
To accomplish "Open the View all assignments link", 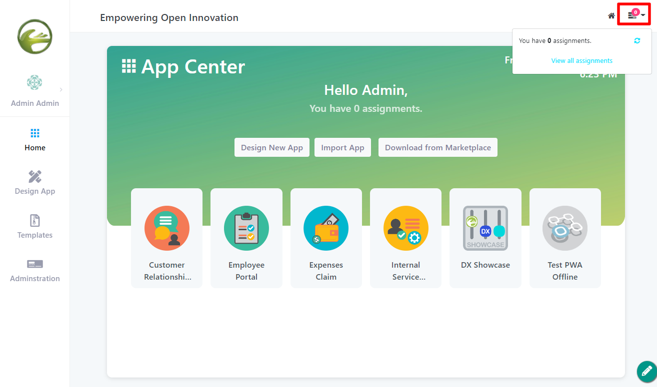I will point(581,60).
